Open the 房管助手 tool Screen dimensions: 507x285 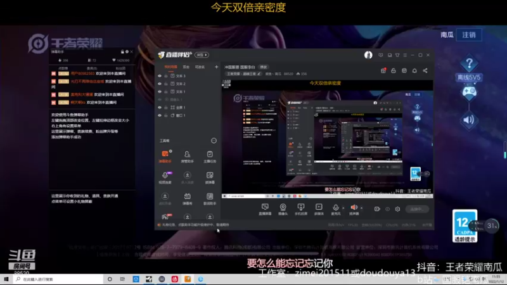[187, 156]
